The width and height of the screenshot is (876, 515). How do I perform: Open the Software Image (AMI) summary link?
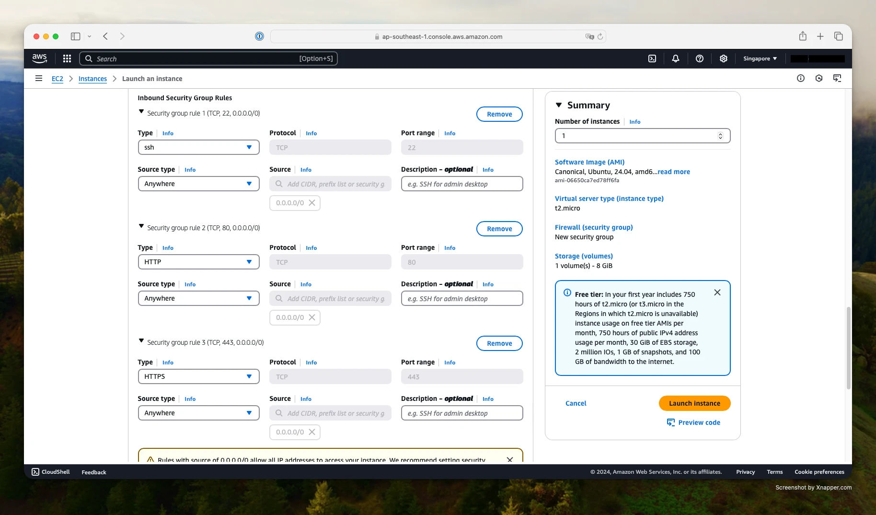pyautogui.click(x=589, y=162)
